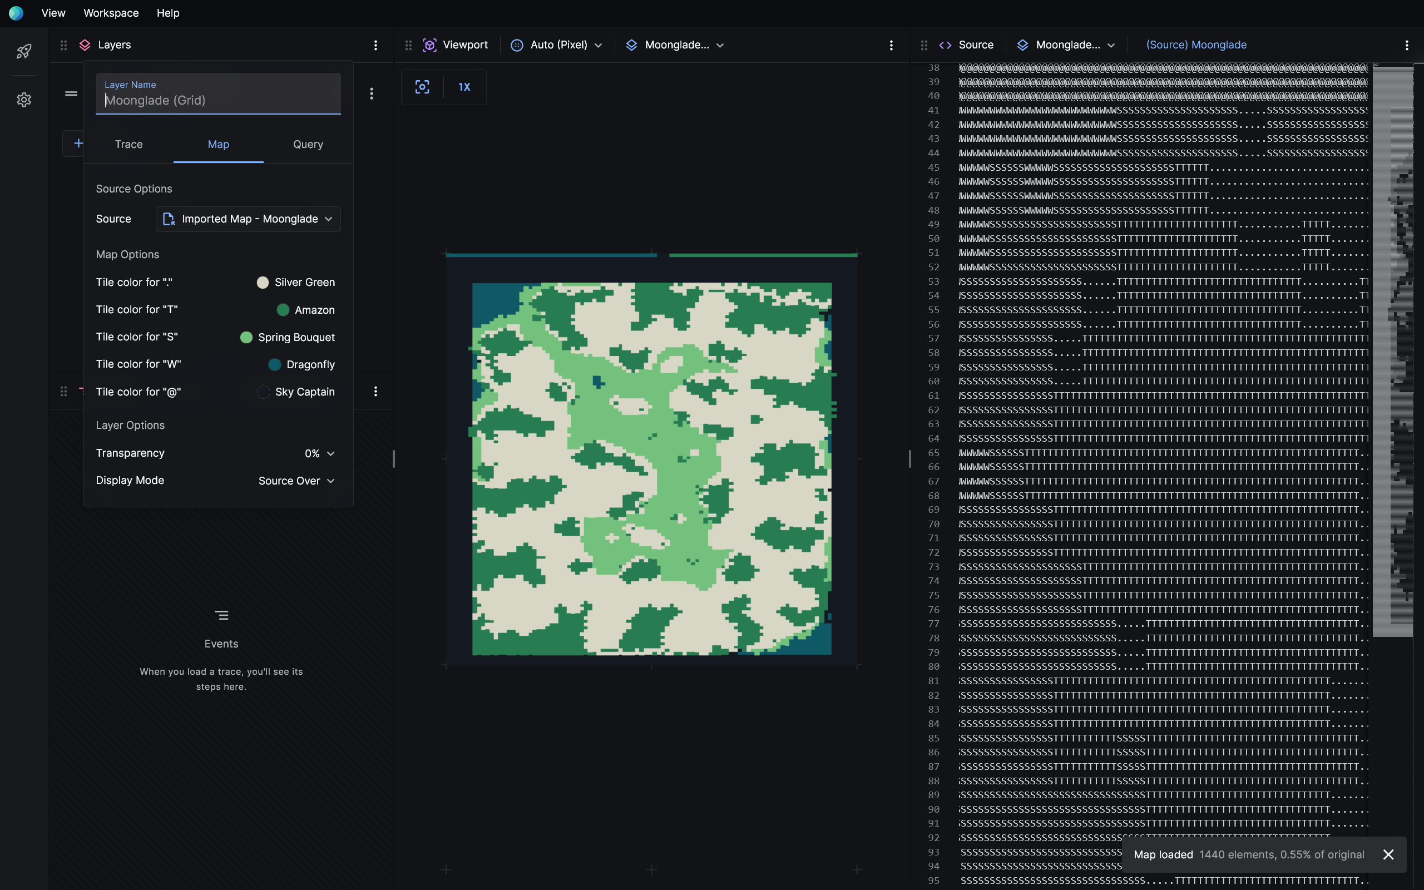The height and width of the screenshot is (890, 1424).
Task: Click source line number 65
Action: pos(934,453)
